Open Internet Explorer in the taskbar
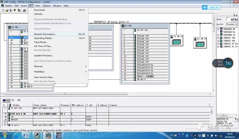 [x=16, y=135]
